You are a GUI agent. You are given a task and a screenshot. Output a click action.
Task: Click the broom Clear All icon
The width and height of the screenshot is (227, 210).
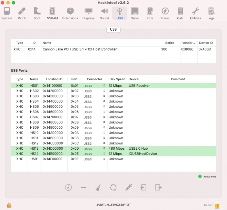(98, 187)
